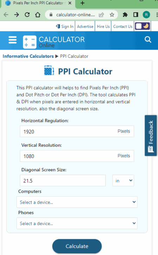Toggle dark mode switch

(143, 26)
